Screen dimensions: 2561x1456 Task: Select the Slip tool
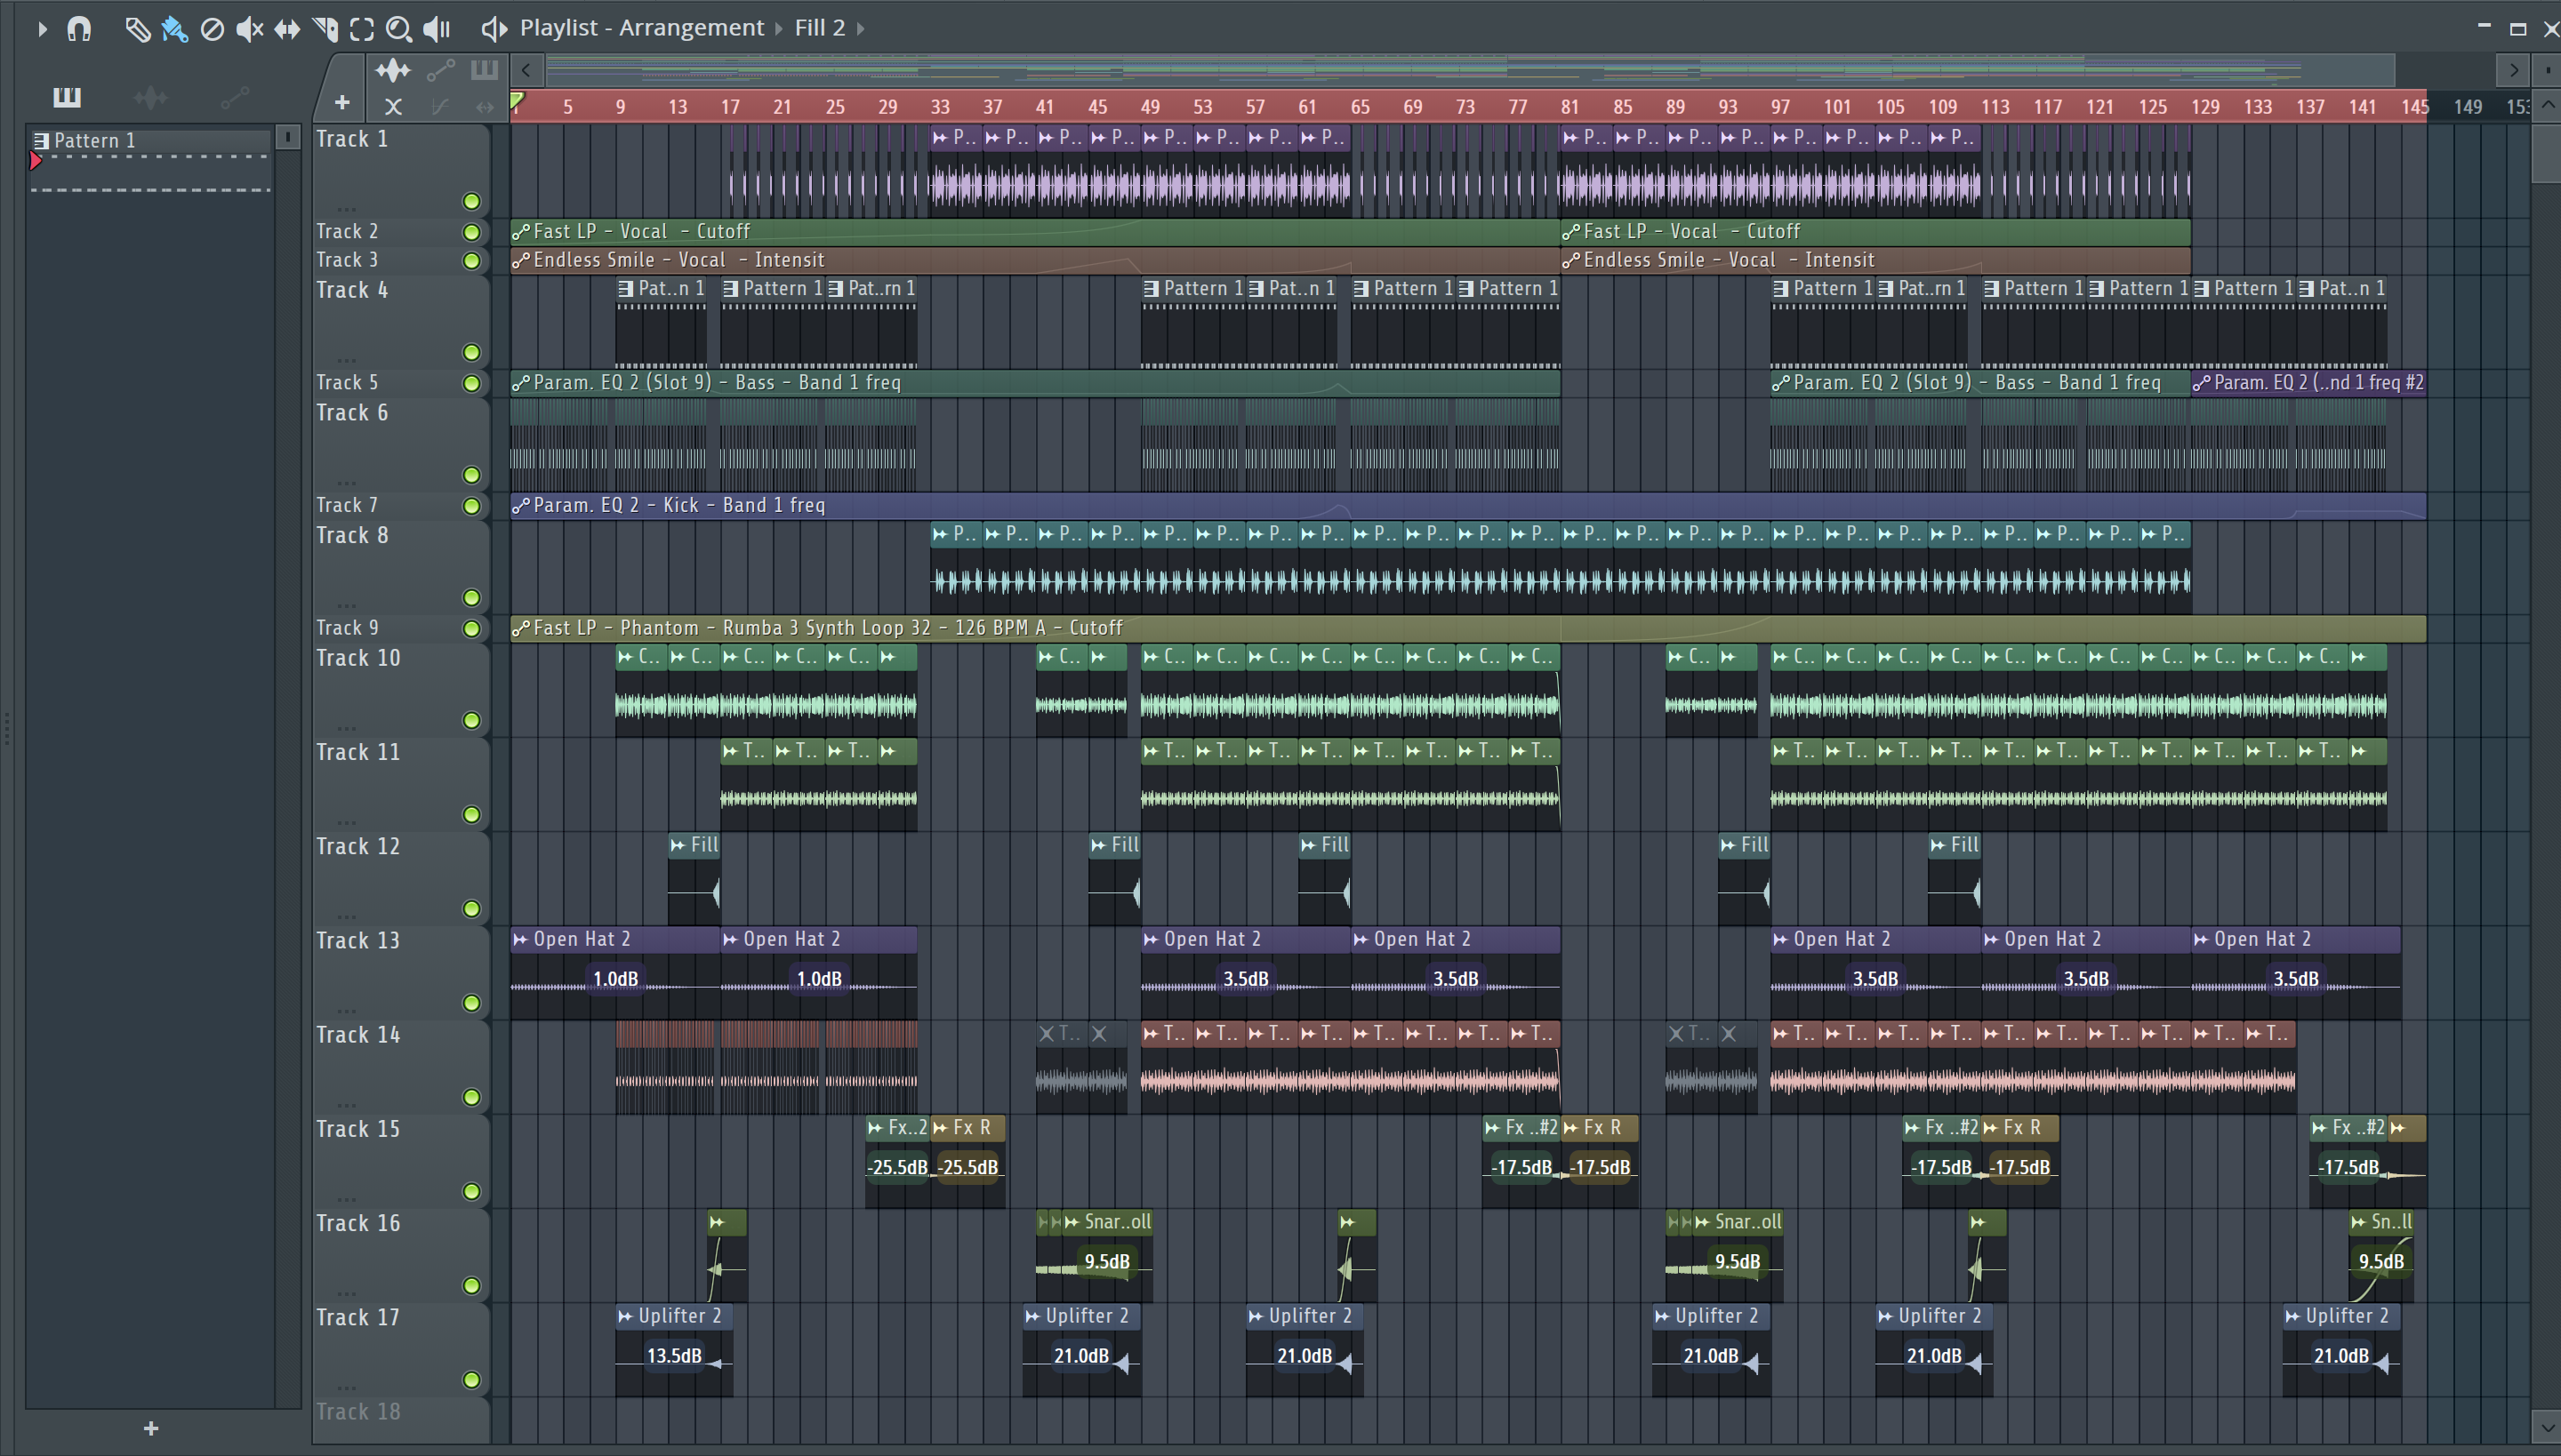[x=287, y=29]
